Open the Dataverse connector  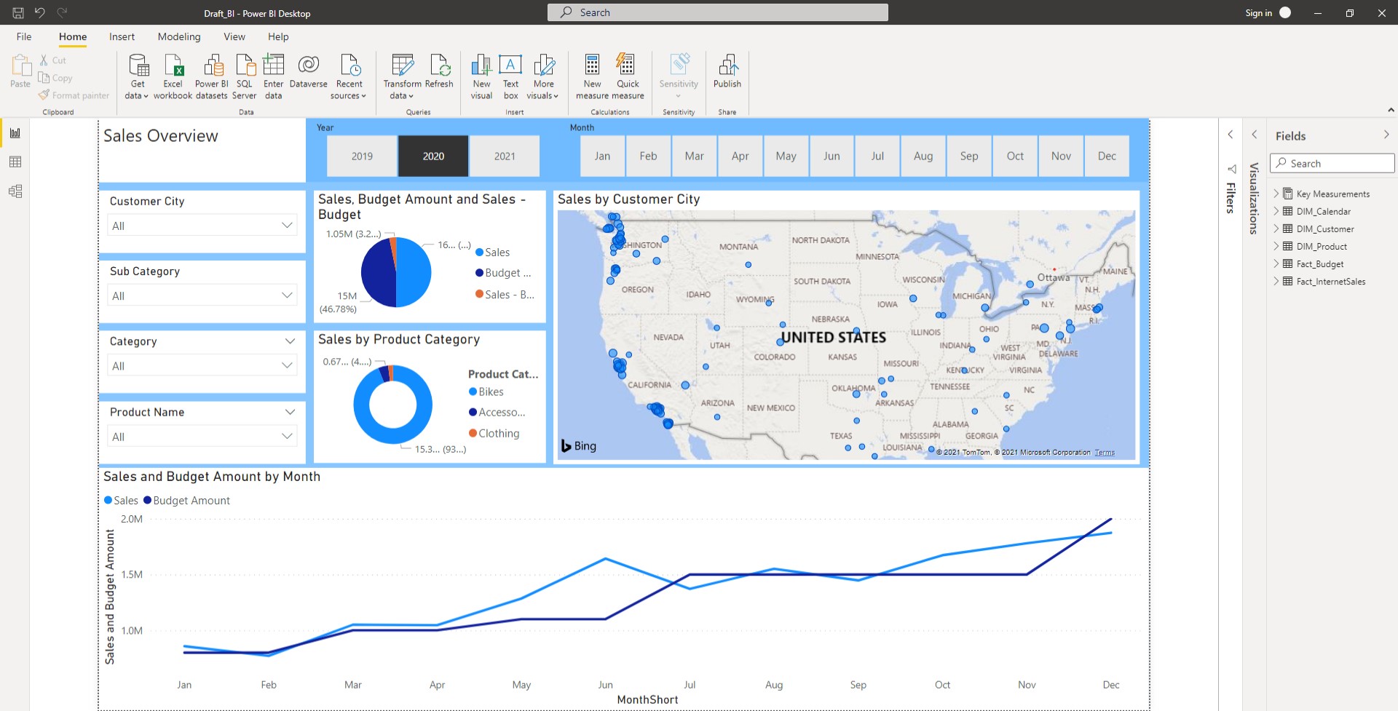click(309, 72)
